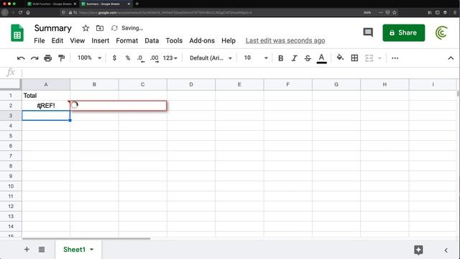Open the Sheet1 tab dropdown arrow
This screenshot has height=259, width=460.
click(91, 250)
